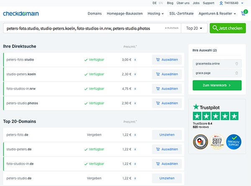Click the Ihre Auswahl (2) heading

[x=205, y=50]
